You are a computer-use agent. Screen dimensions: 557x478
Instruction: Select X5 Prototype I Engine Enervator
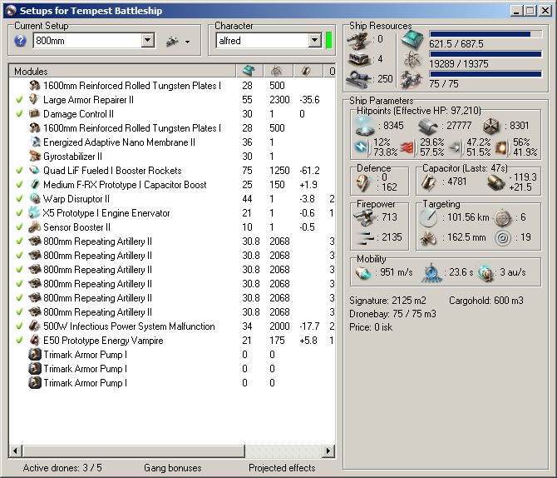click(106, 213)
